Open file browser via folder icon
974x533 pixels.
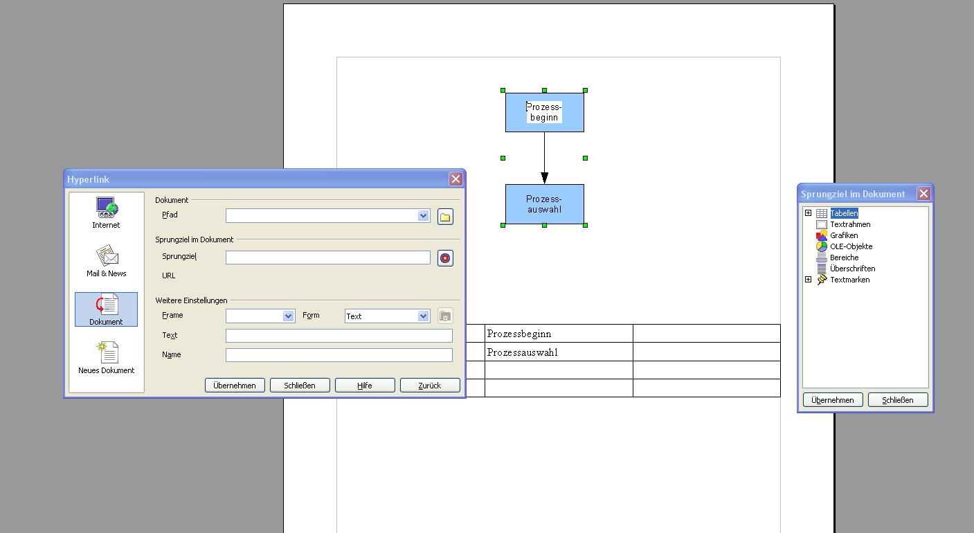click(x=445, y=217)
